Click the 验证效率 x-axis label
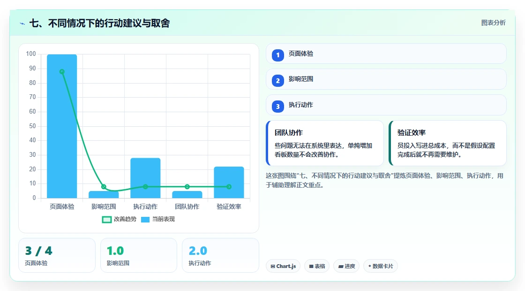525x291 pixels. 229,207
